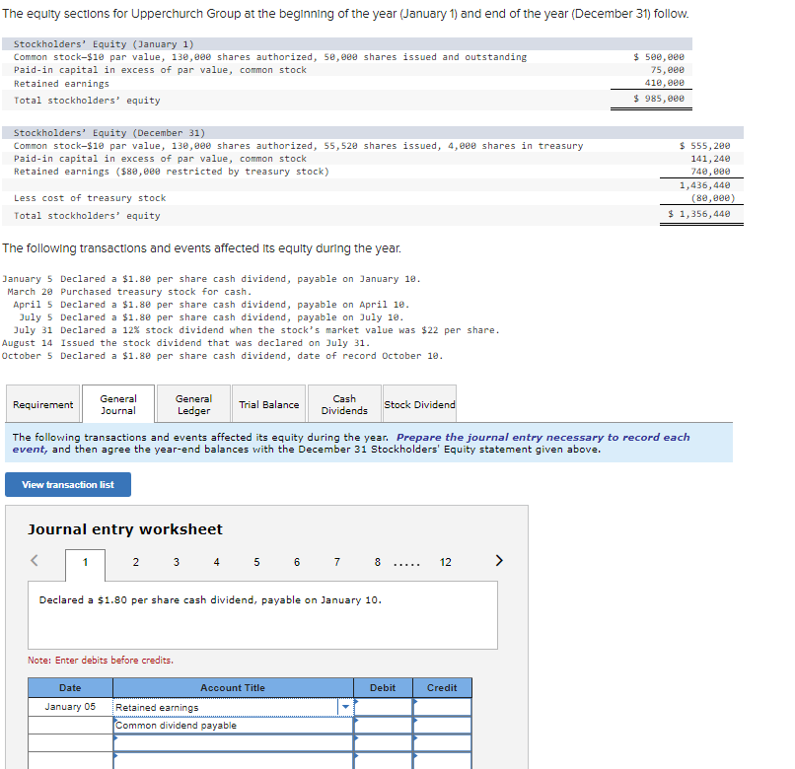Viewport: 795px width, 769px height.
Task: Click the January 05 date cell
Action: click(70, 707)
